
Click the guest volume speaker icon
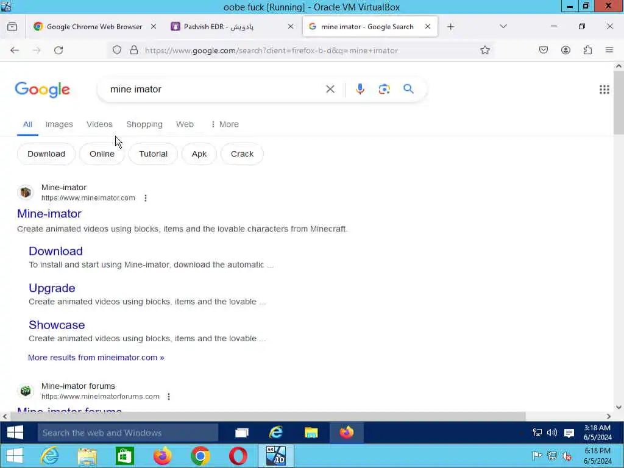tap(552, 433)
